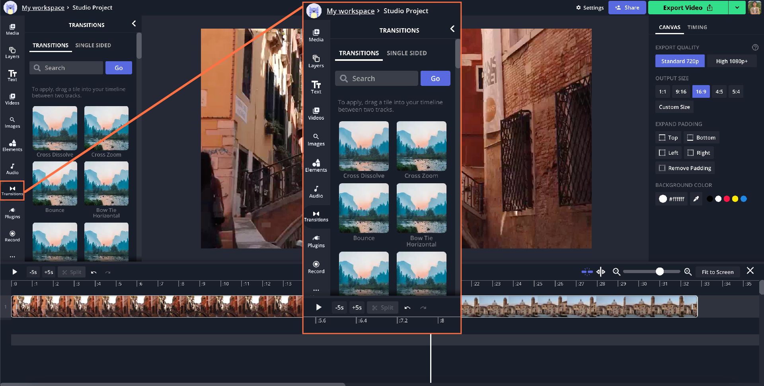Screen dimensions: 764x386
Task: Open the Layers panel icon
Action: pyautogui.click(x=12, y=52)
